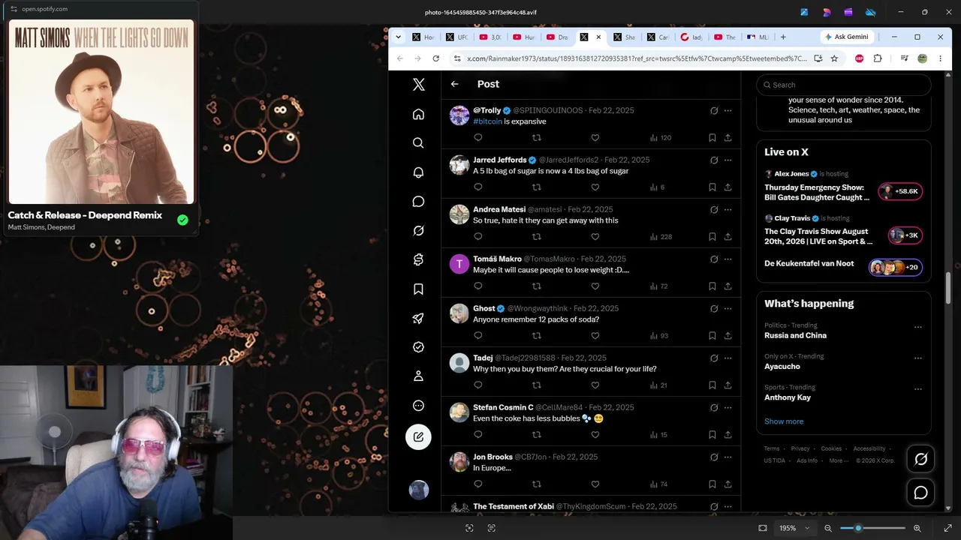The width and height of the screenshot is (961, 540).
Task: Close the active X tab
Action: tap(598, 37)
